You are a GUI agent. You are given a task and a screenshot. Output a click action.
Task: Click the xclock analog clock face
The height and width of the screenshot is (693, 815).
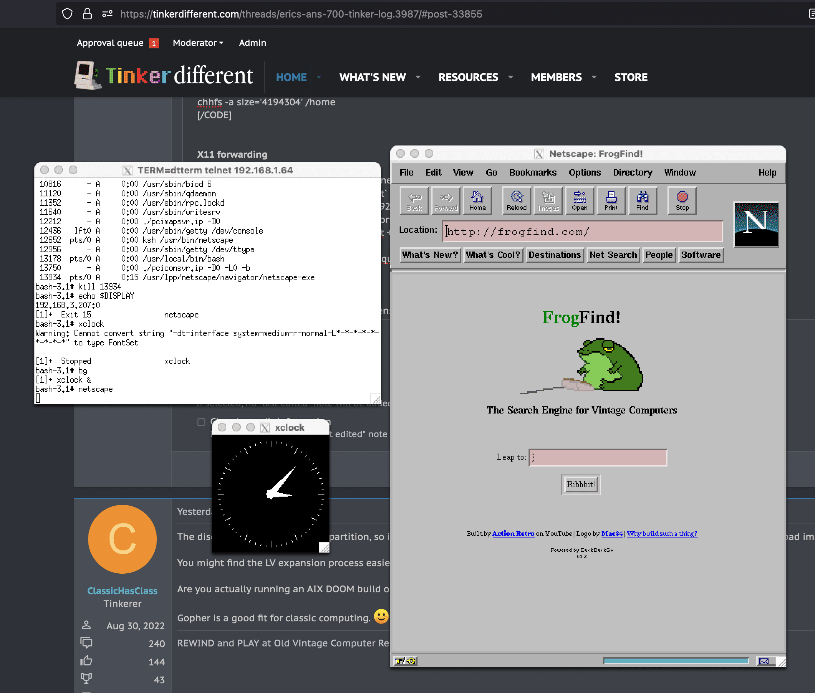tap(271, 494)
